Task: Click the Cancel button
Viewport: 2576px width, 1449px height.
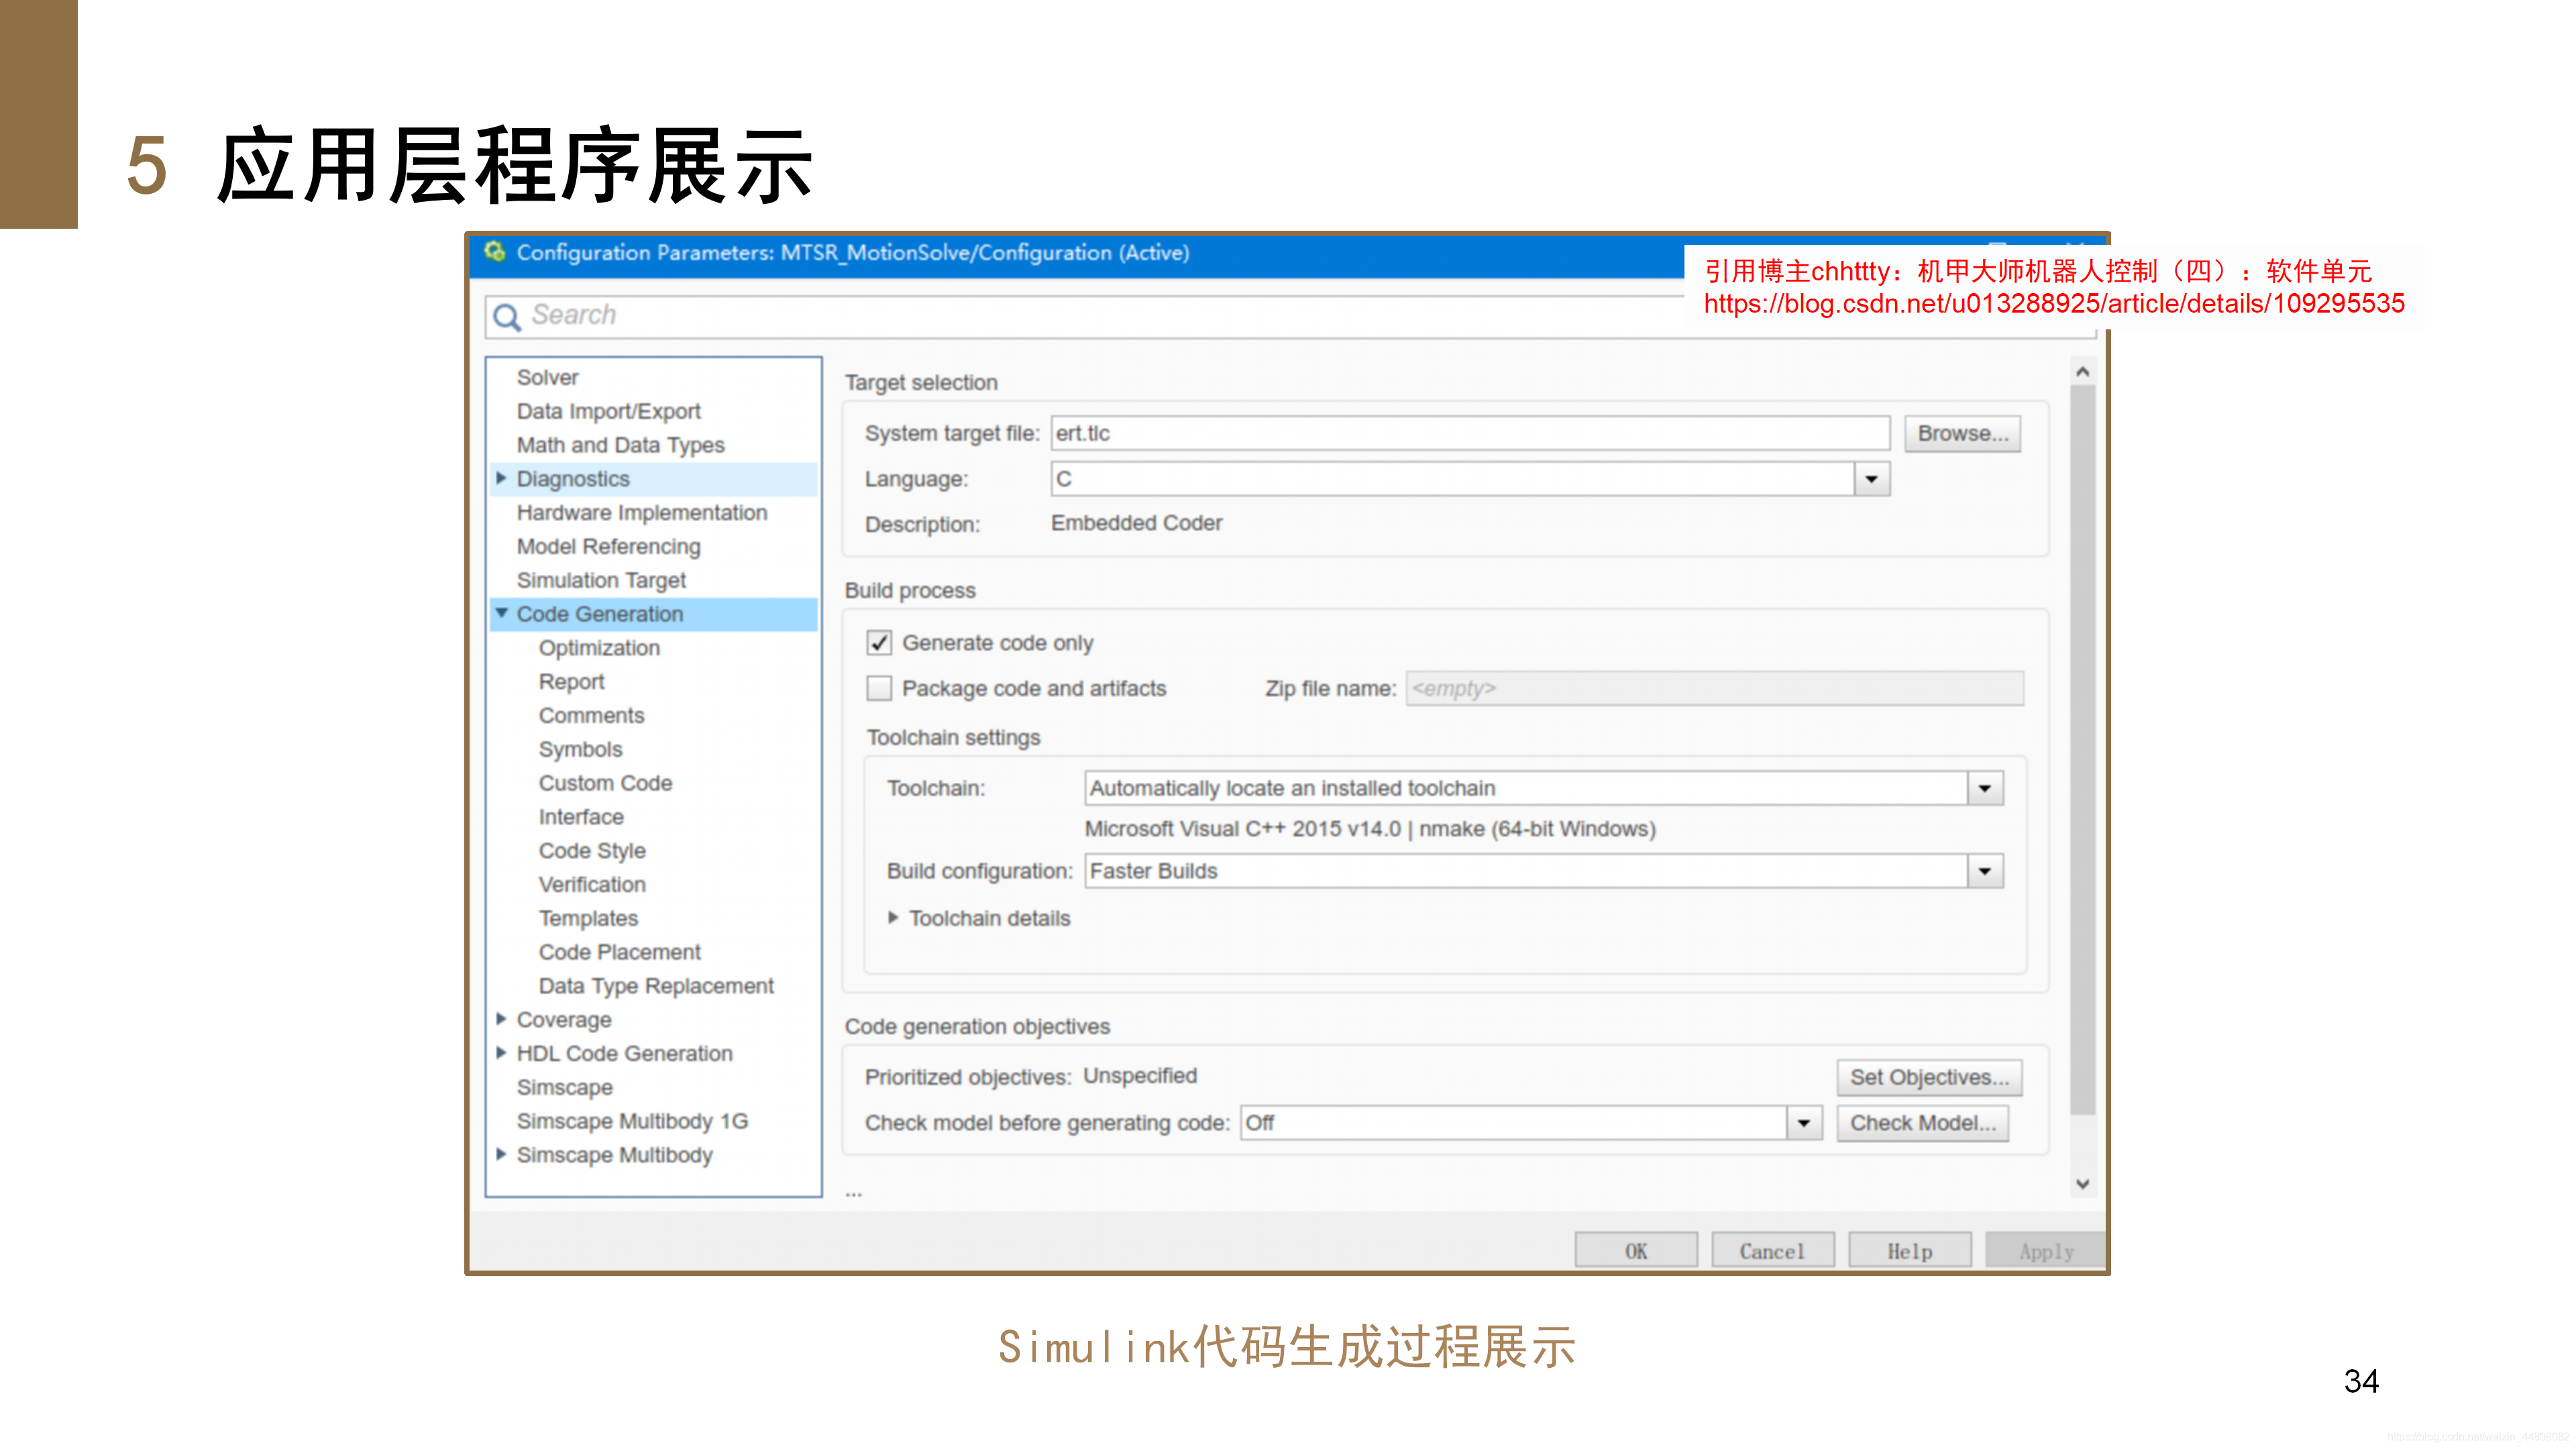Action: click(x=1773, y=1251)
